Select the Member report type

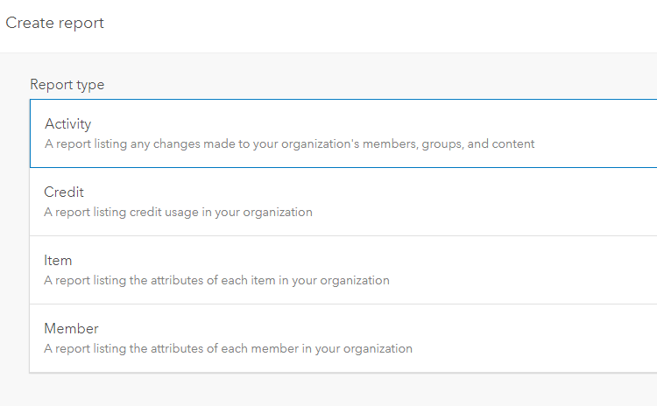342,338
